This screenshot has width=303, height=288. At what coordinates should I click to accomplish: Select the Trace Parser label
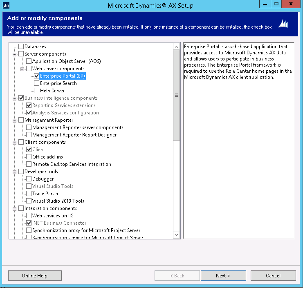click(45, 193)
